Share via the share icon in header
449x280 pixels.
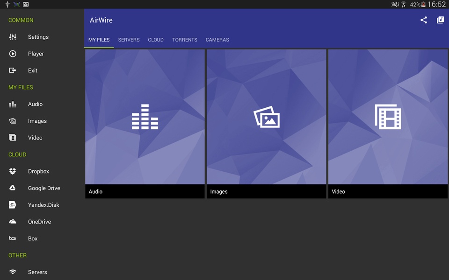click(424, 20)
